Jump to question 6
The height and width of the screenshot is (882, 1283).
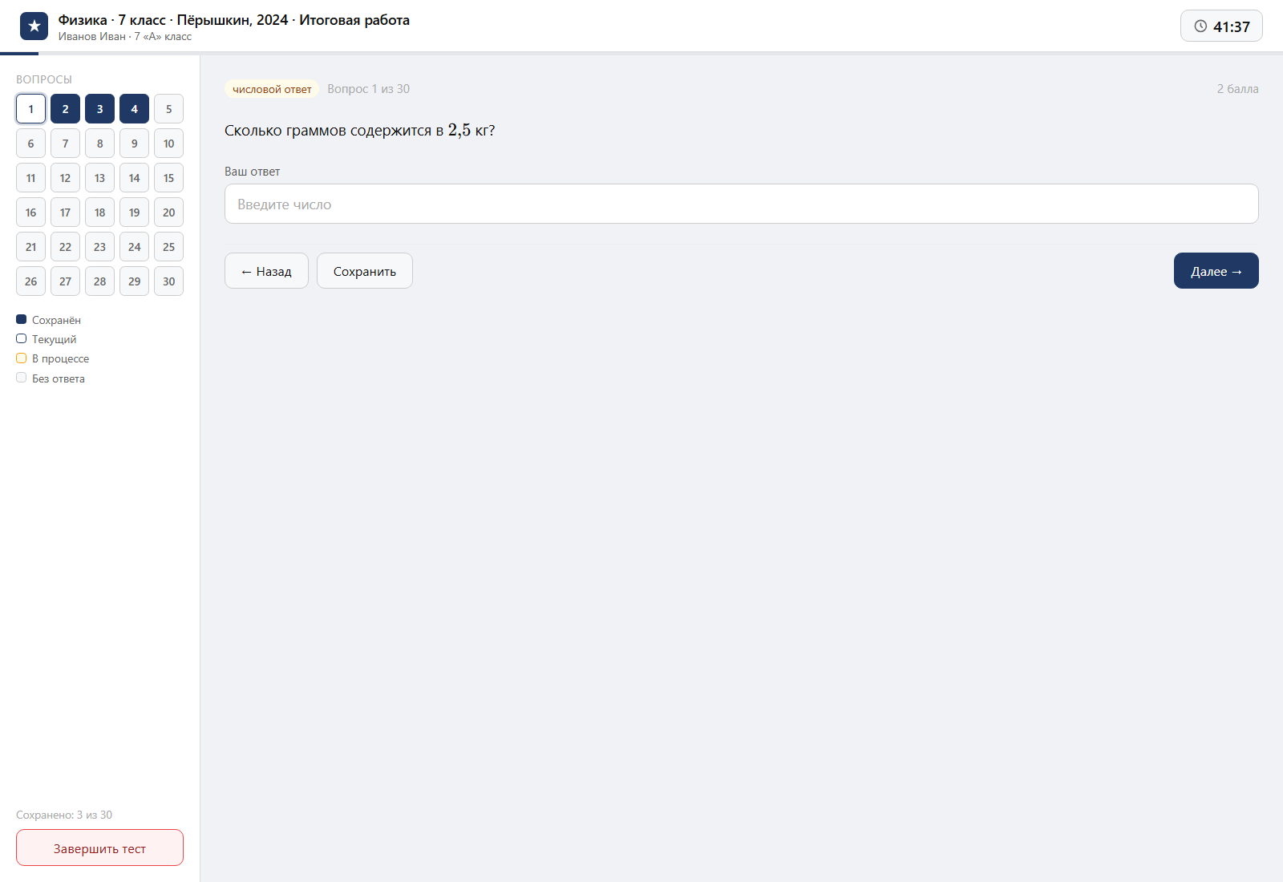[30, 144]
